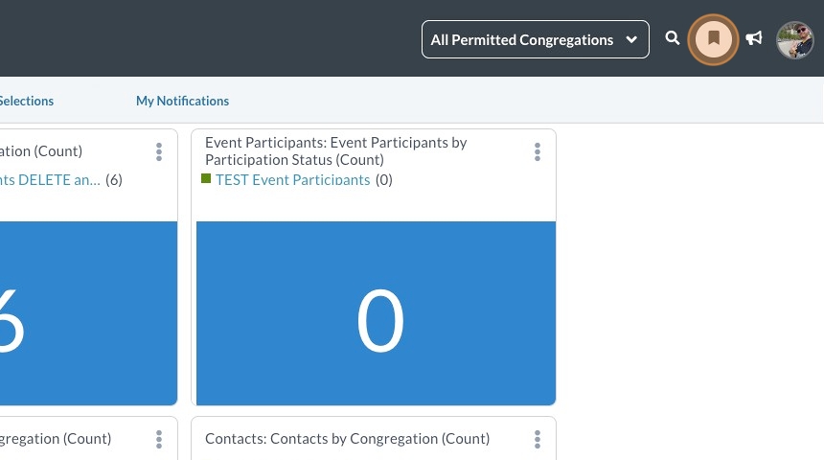Screen dimensions: 824x460
Task: Open options menu for Contacts by Congregation card
Action: 538,439
